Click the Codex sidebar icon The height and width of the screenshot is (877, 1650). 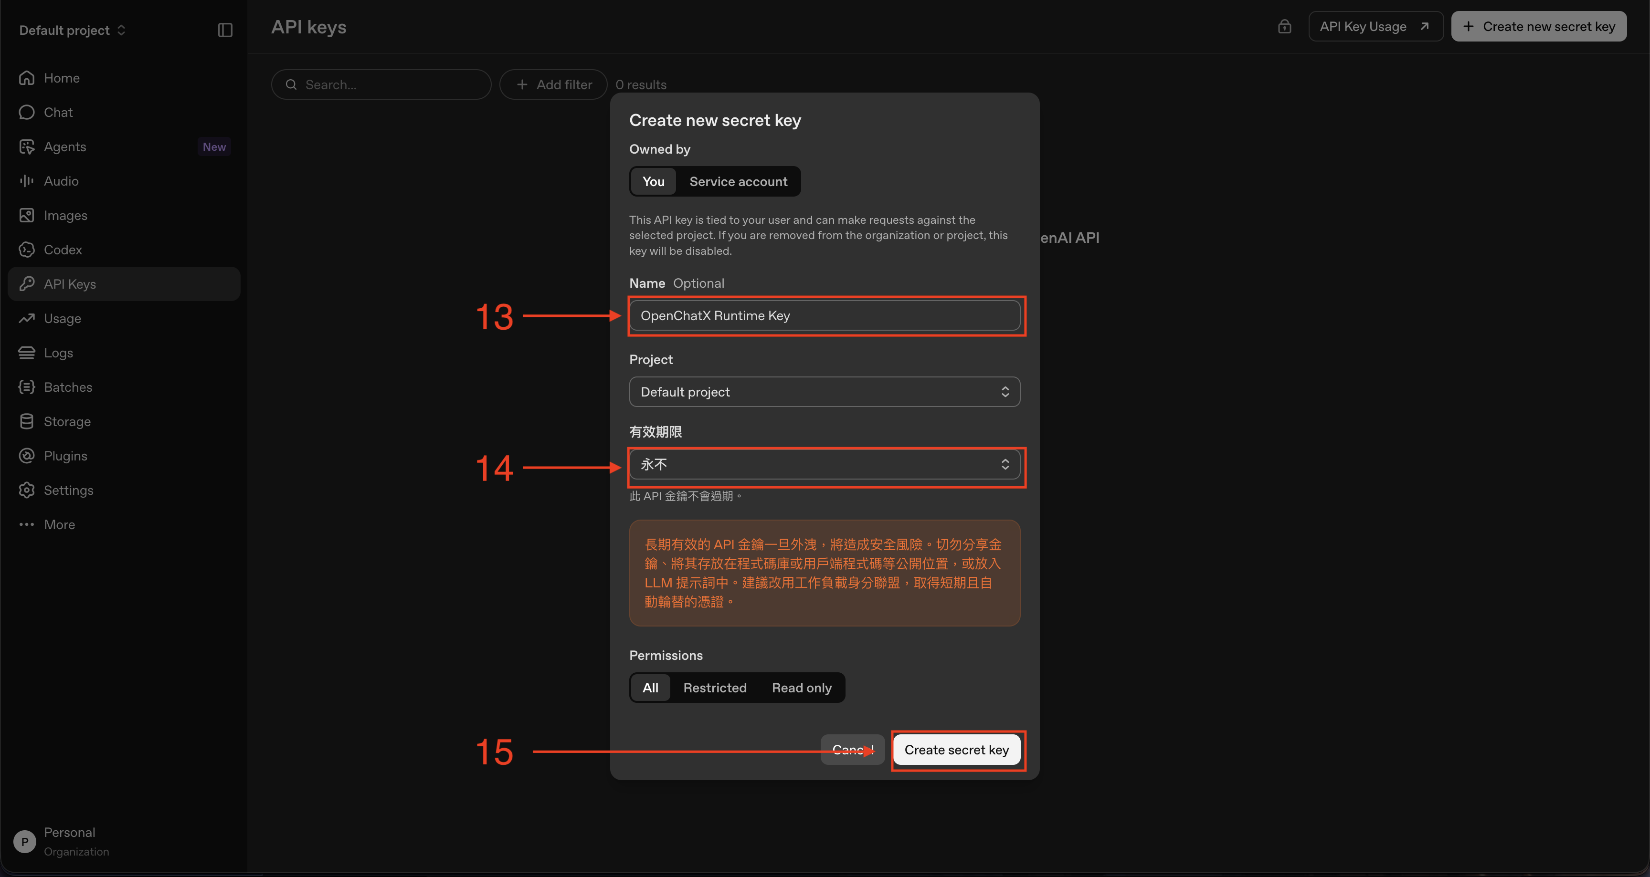(27, 250)
